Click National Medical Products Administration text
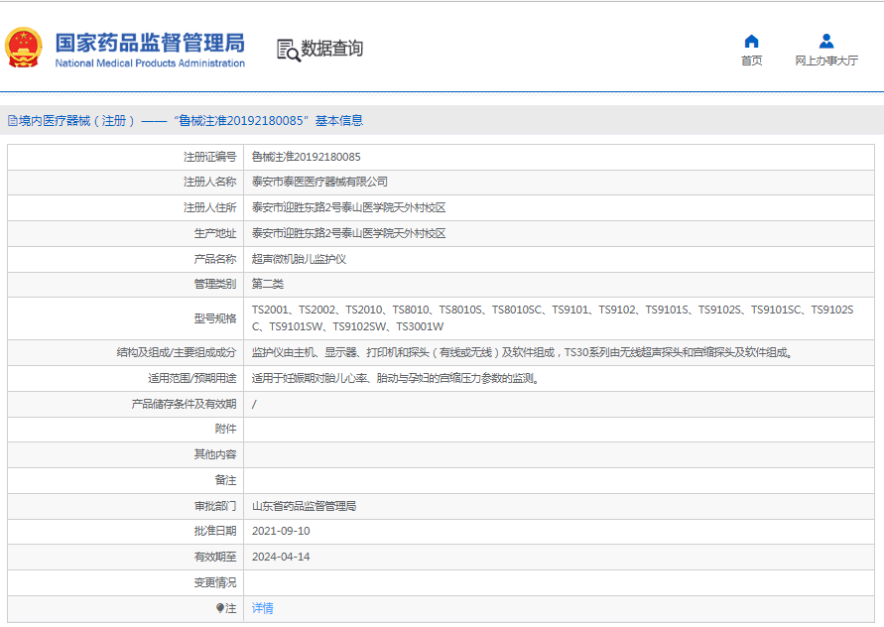The image size is (884, 627). 150,63
